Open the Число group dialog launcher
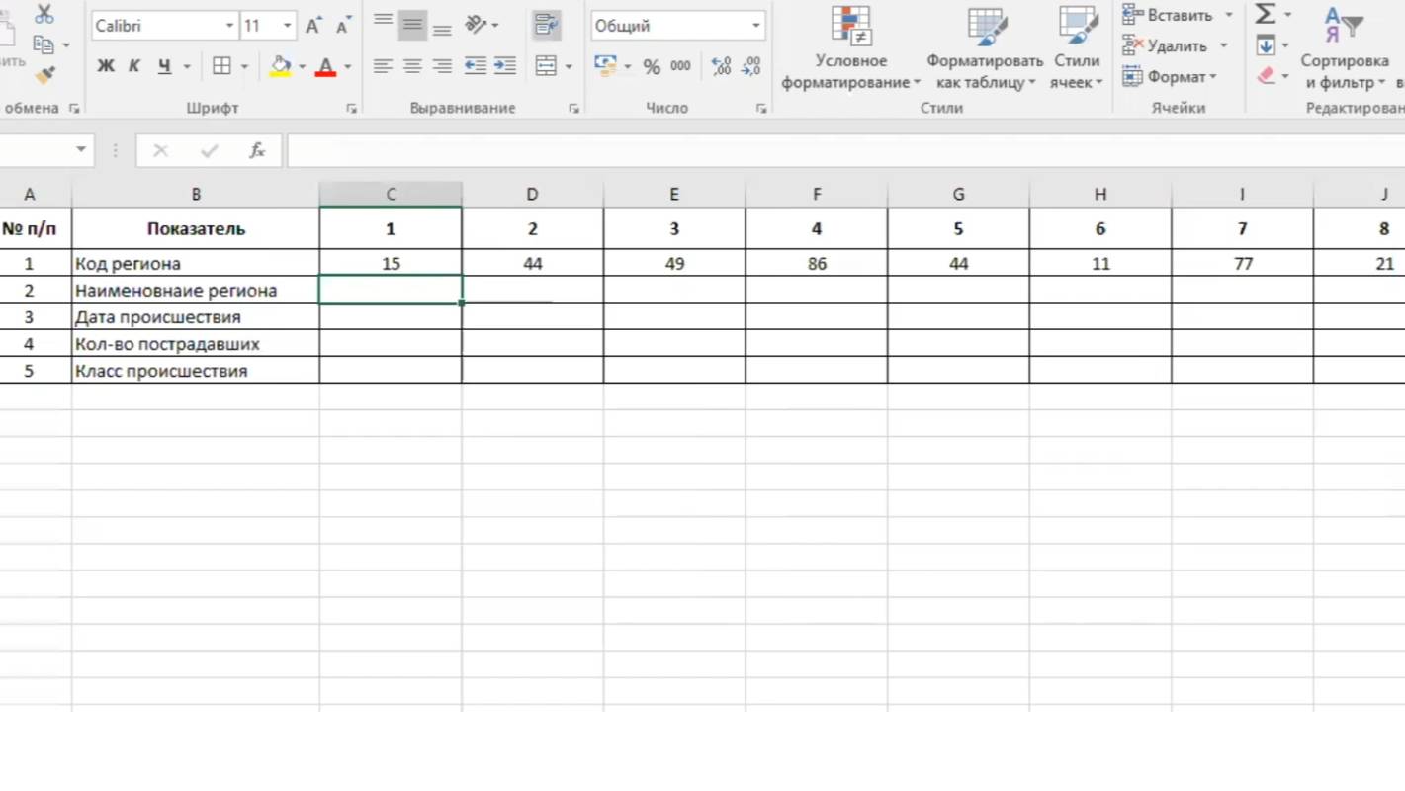The image size is (1405, 791). pyautogui.click(x=761, y=109)
